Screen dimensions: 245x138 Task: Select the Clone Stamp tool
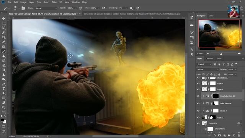[3, 56]
